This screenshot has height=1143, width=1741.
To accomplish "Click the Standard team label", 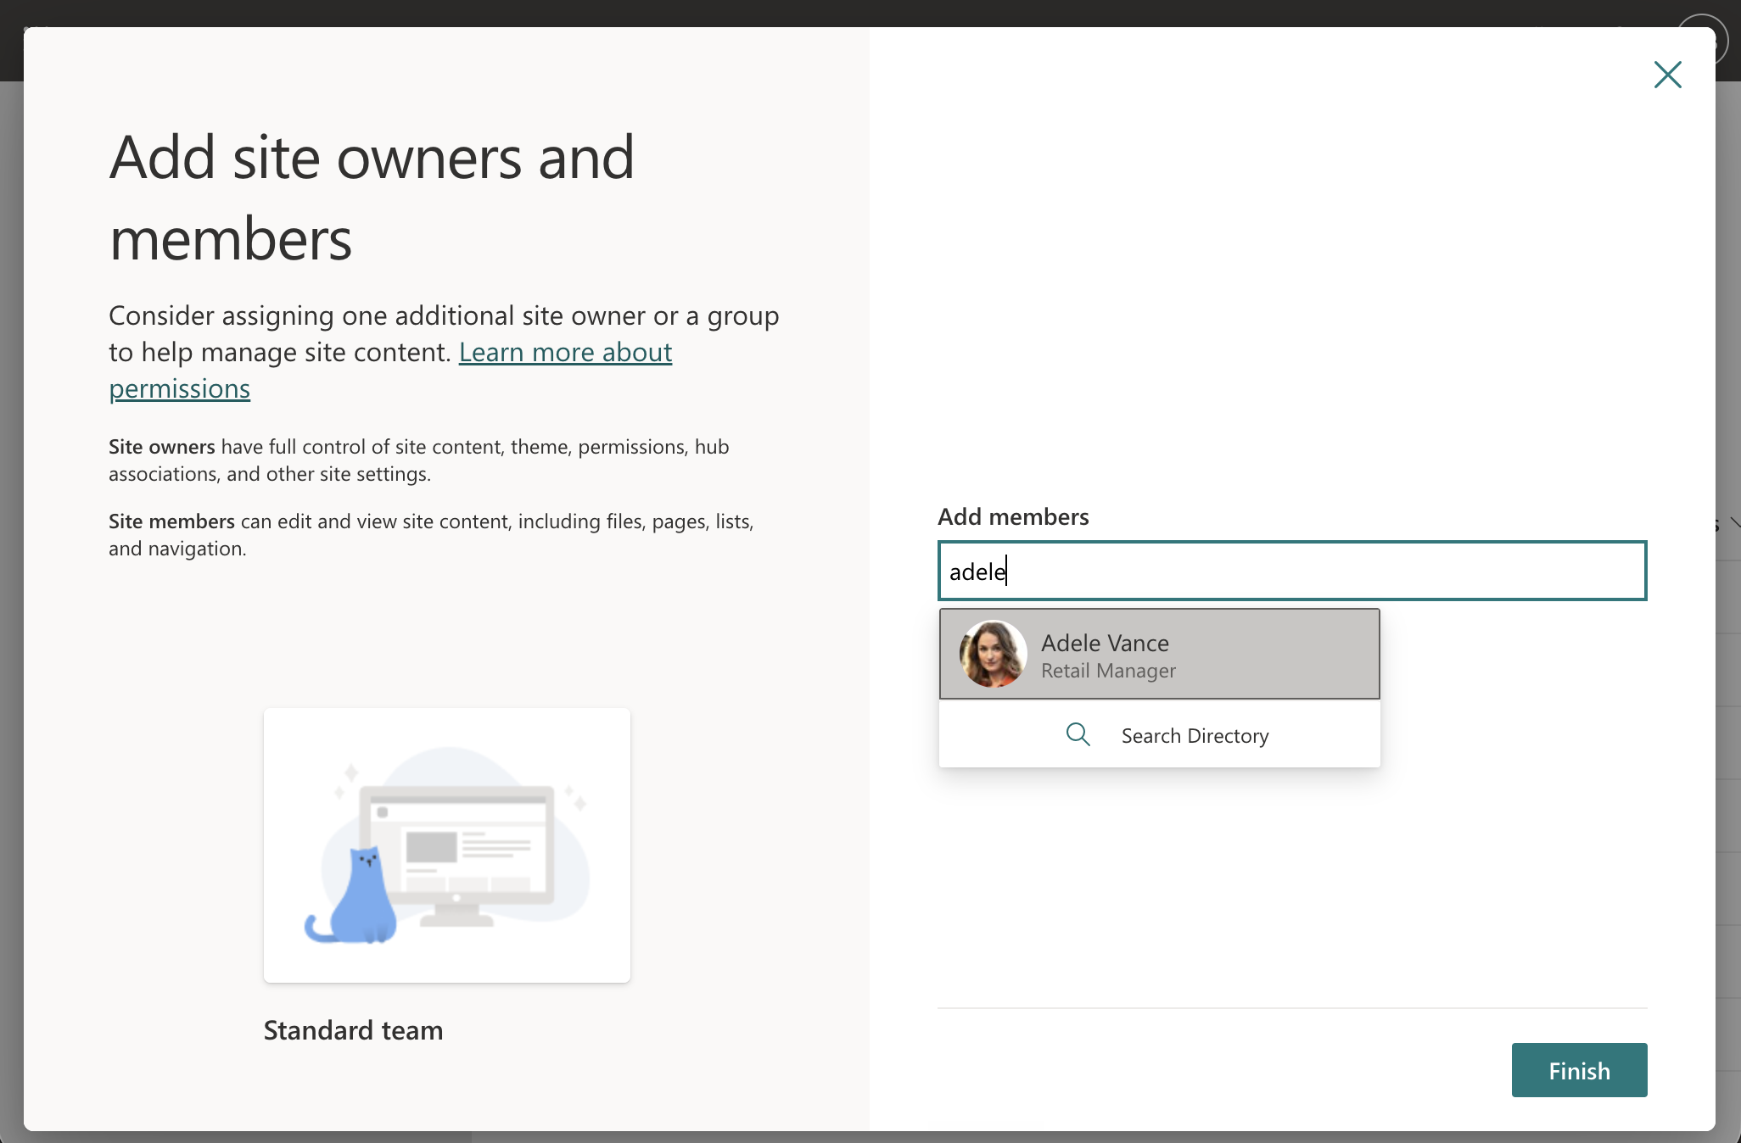I will (353, 1030).
